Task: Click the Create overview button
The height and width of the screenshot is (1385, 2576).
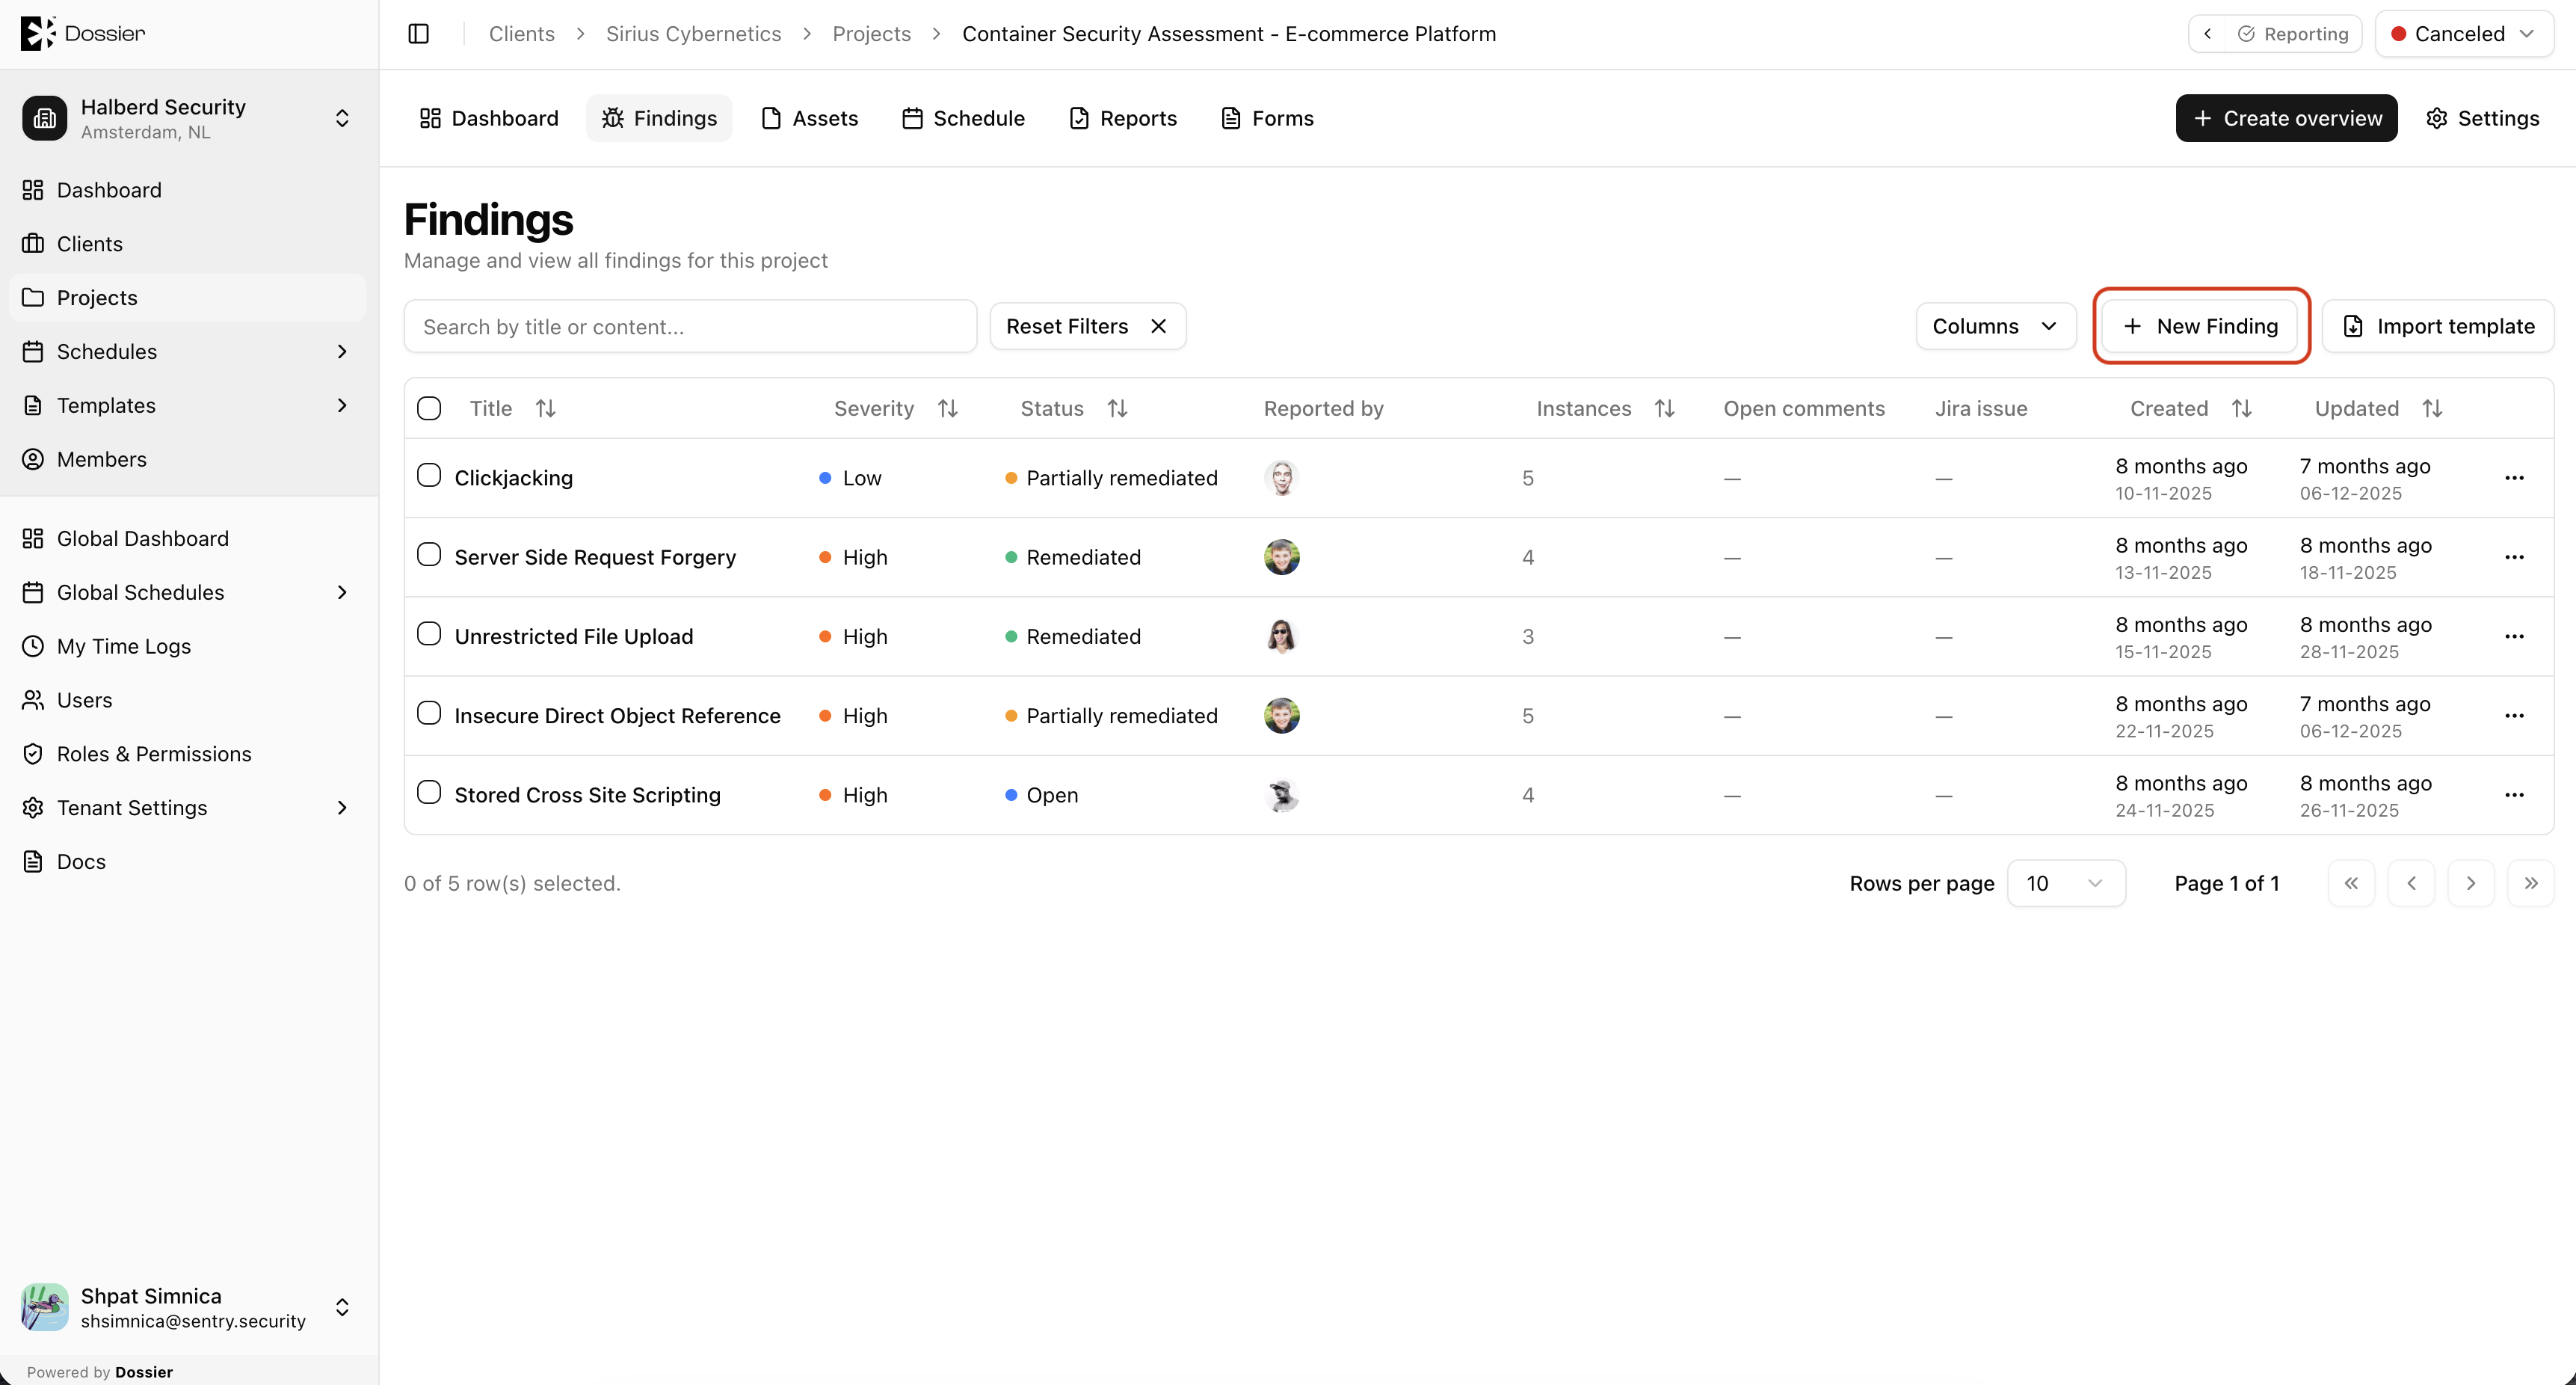Action: point(2287,118)
